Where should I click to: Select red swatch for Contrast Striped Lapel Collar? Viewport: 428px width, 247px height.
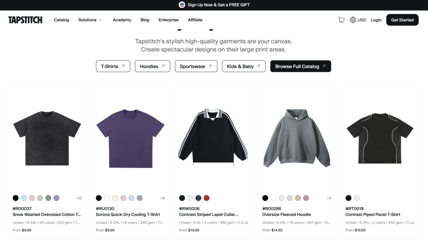click(x=206, y=198)
